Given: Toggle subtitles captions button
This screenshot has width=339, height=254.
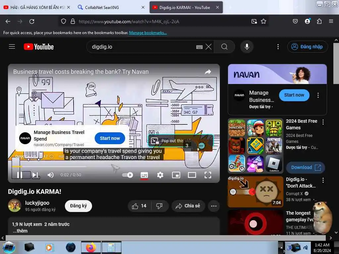Looking at the screenshot, I should (x=144, y=175).
